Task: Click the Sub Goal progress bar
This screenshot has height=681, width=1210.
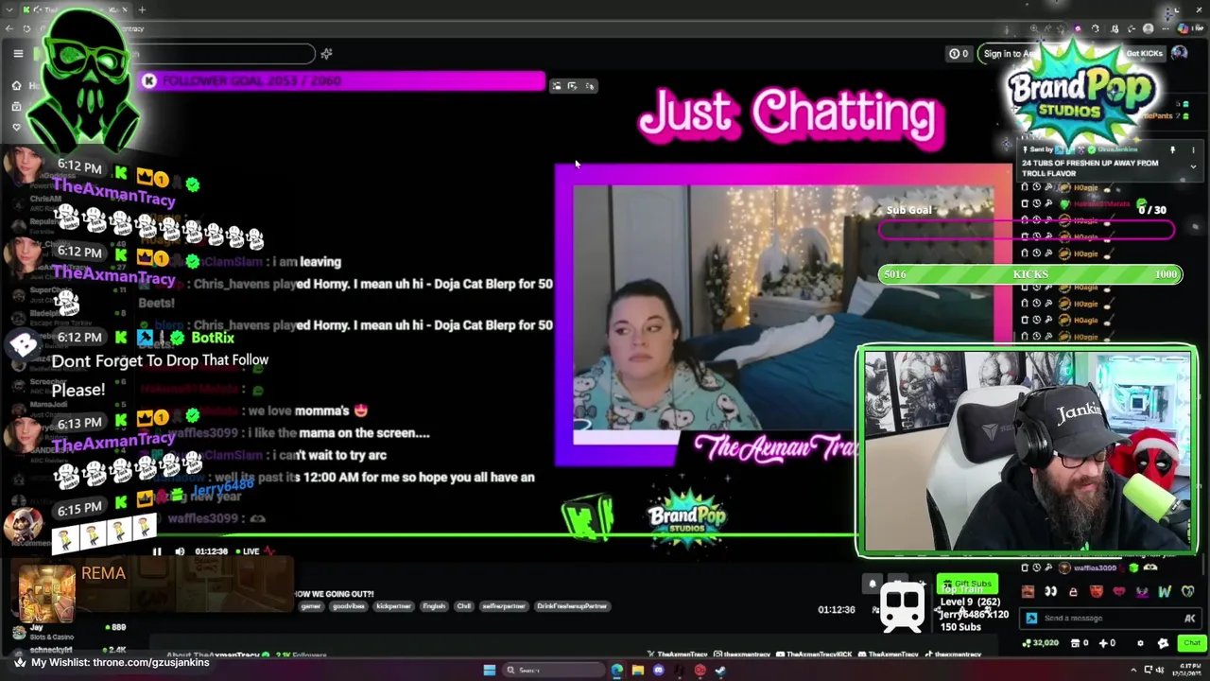Action: (x=1027, y=230)
